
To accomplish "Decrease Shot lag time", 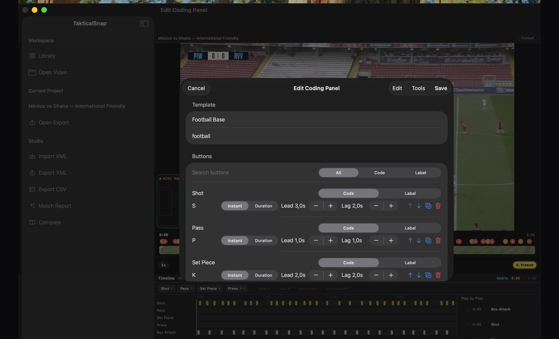I will 376,206.
